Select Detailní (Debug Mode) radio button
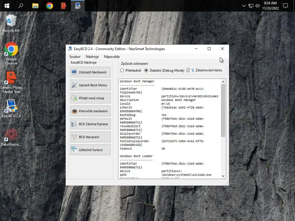Viewport: 295px width, 221px height. (x=164, y=70)
